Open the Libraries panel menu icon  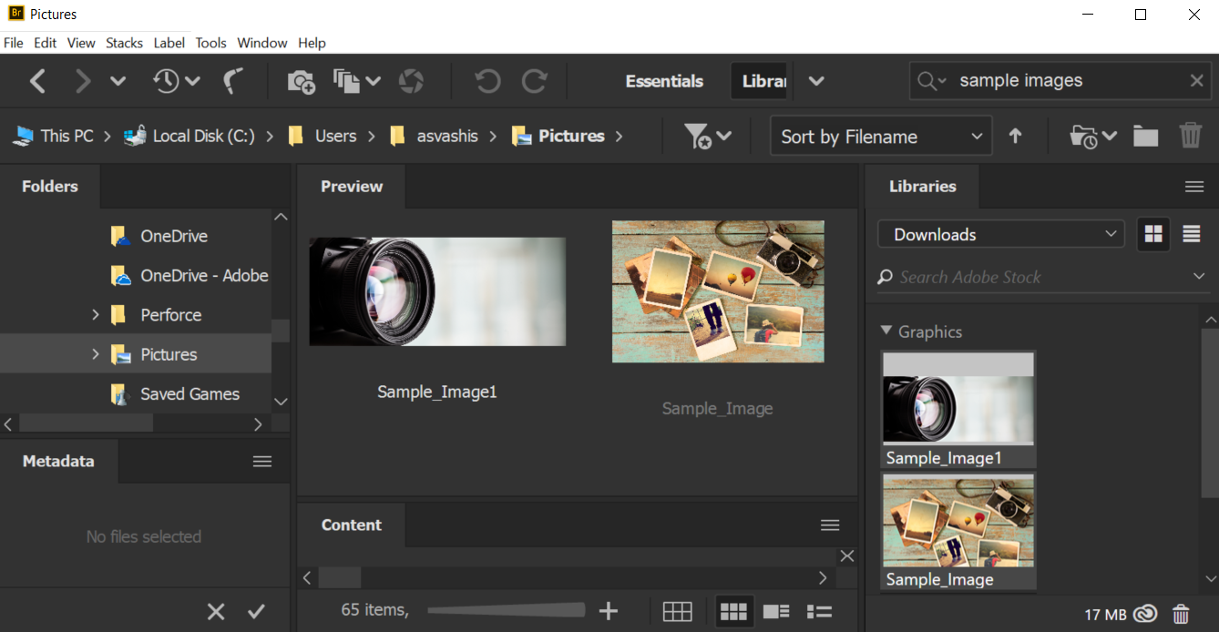tap(1194, 187)
